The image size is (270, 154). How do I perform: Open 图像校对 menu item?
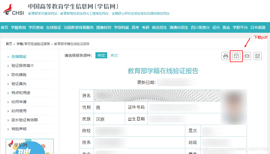click(x=104, y=27)
